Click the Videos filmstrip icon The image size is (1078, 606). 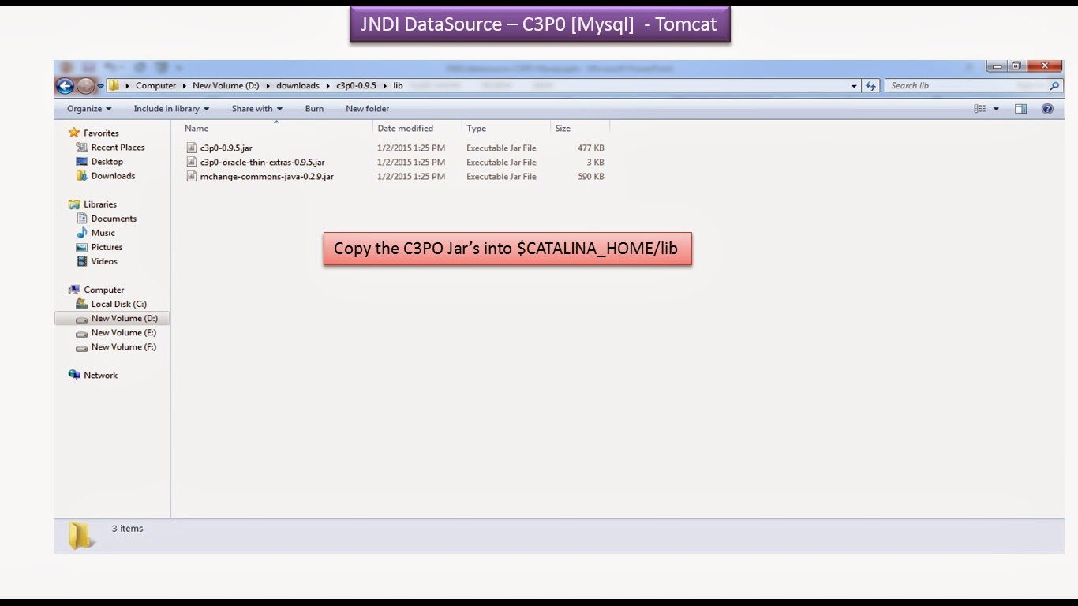tap(81, 261)
